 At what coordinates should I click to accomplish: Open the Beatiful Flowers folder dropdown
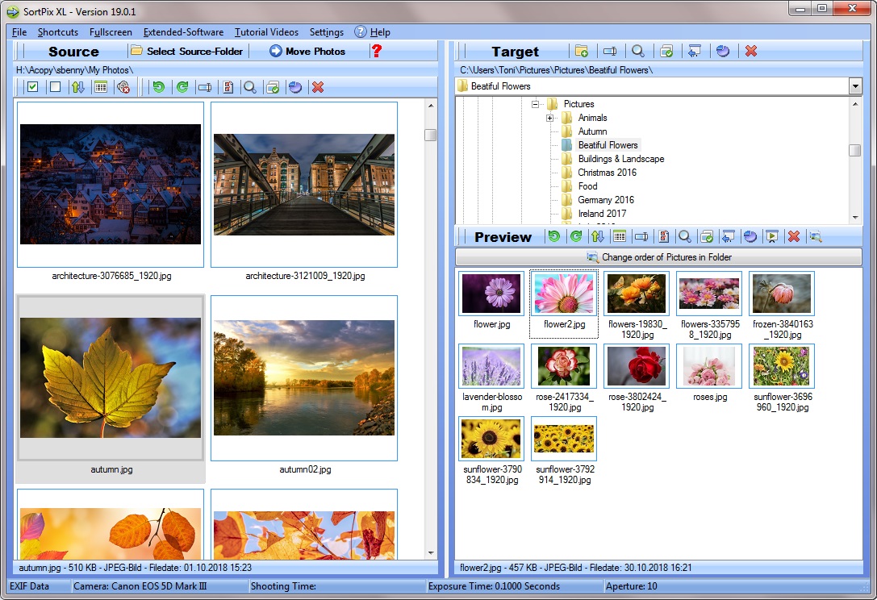click(x=855, y=86)
